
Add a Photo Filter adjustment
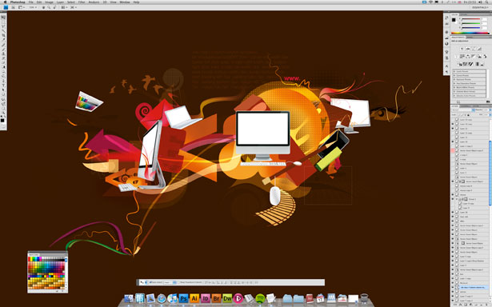pyautogui.click(x=480, y=57)
